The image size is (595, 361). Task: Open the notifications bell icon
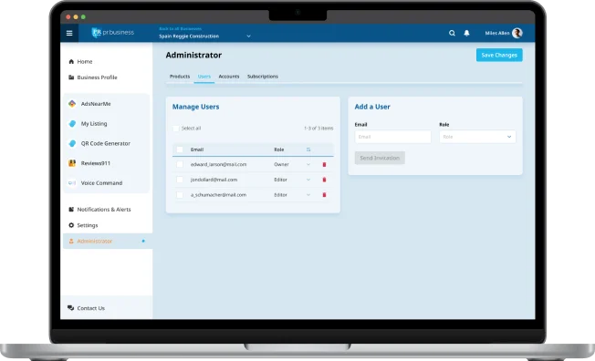[466, 33]
